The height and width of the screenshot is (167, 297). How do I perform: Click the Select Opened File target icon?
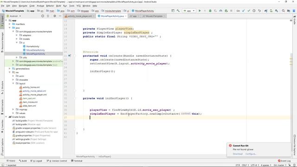tap(43, 16)
